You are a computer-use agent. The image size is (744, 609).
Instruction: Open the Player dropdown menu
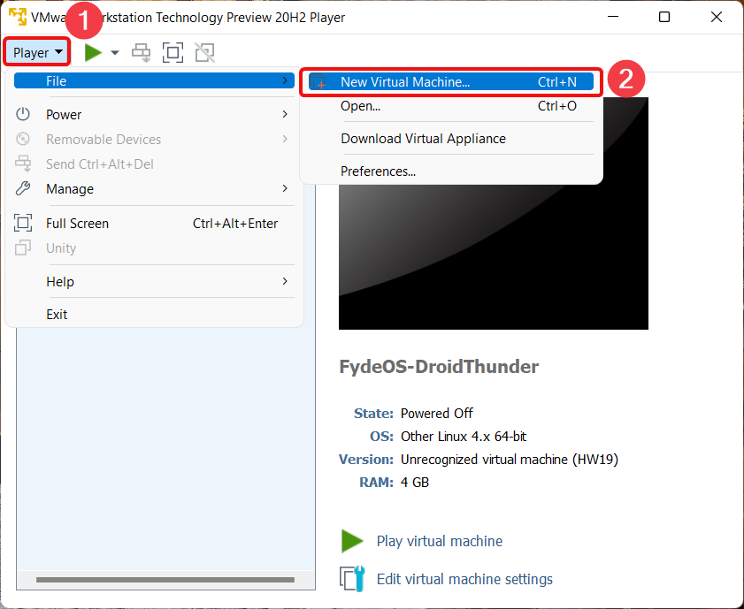coord(37,52)
